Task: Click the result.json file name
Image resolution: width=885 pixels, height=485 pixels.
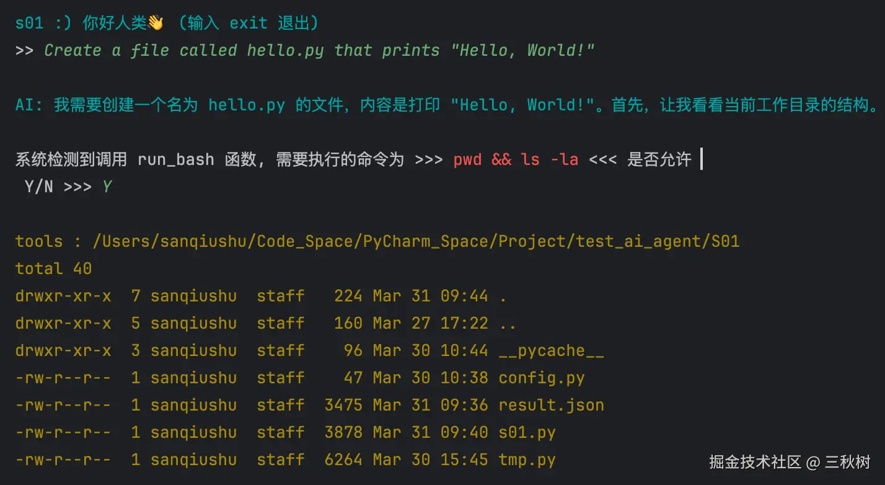Action: pyautogui.click(x=551, y=405)
